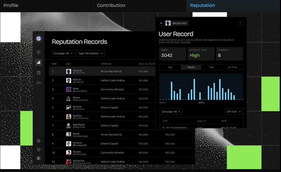The height and width of the screenshot is (172, 281).
Task: Click the @n3utron0x handle chip
Action: (180, 23)
